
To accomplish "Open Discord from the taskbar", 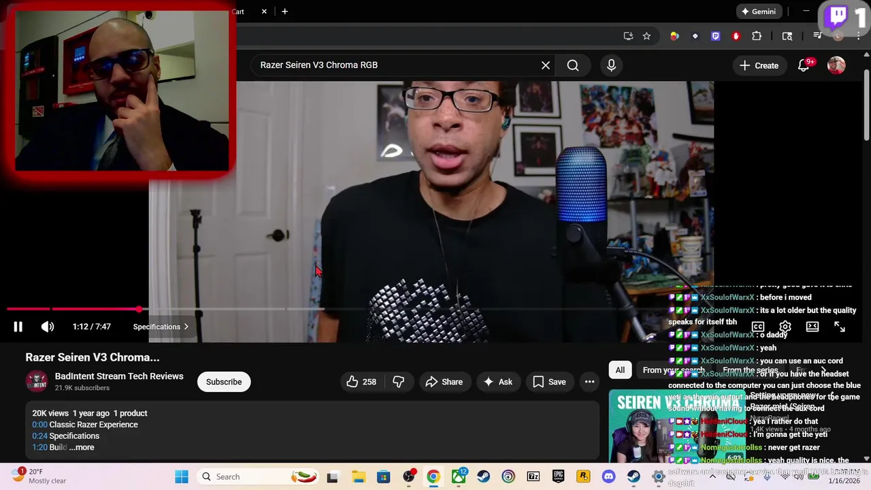I will click(608, 477).
